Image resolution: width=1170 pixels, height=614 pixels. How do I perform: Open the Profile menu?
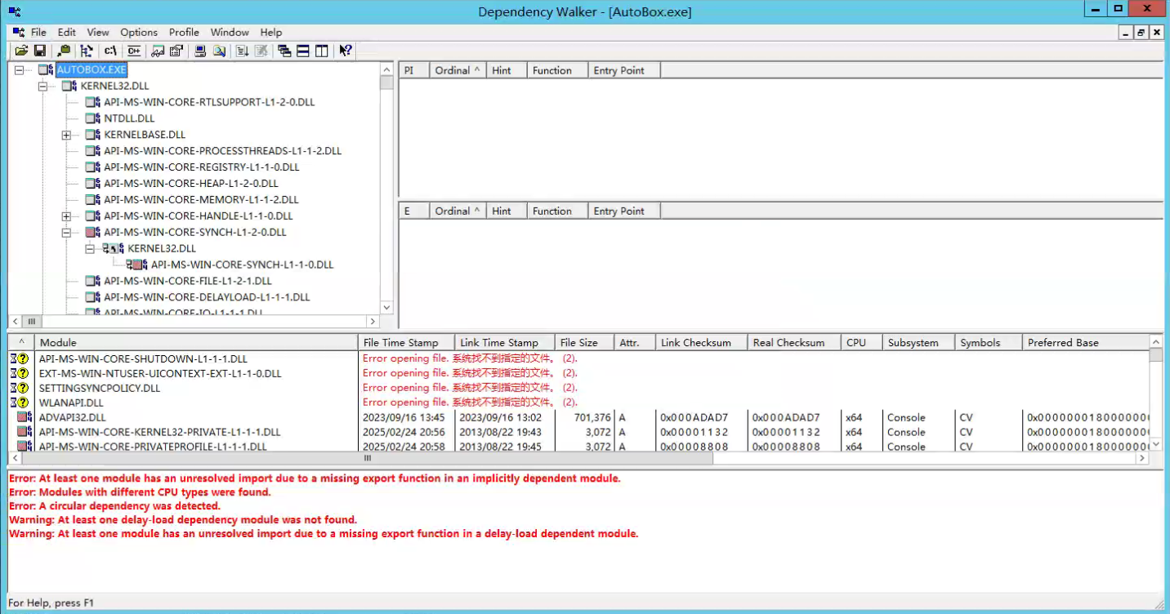[x=184, y=33]
